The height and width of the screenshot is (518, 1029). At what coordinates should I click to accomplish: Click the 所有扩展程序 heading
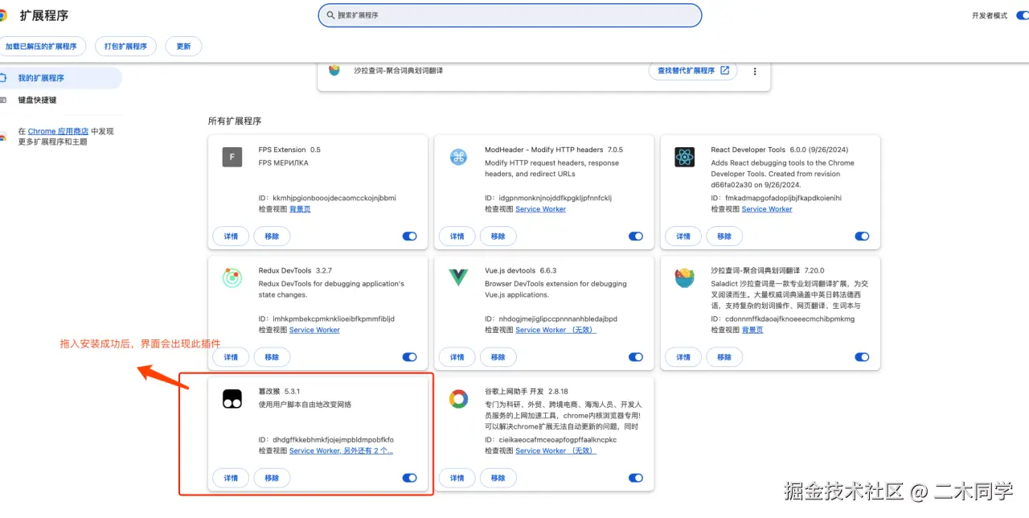(x=235, y=121)
